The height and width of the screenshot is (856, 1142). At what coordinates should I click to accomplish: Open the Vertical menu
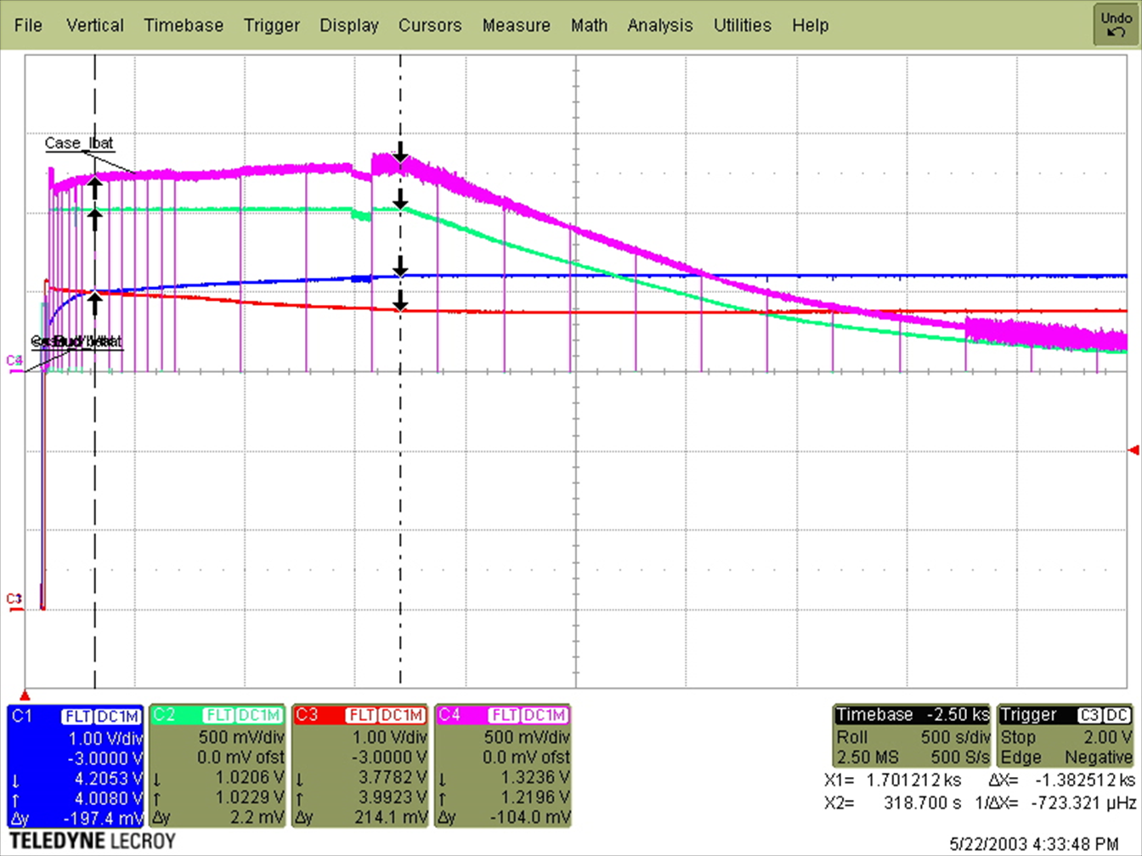coord(95,25)
